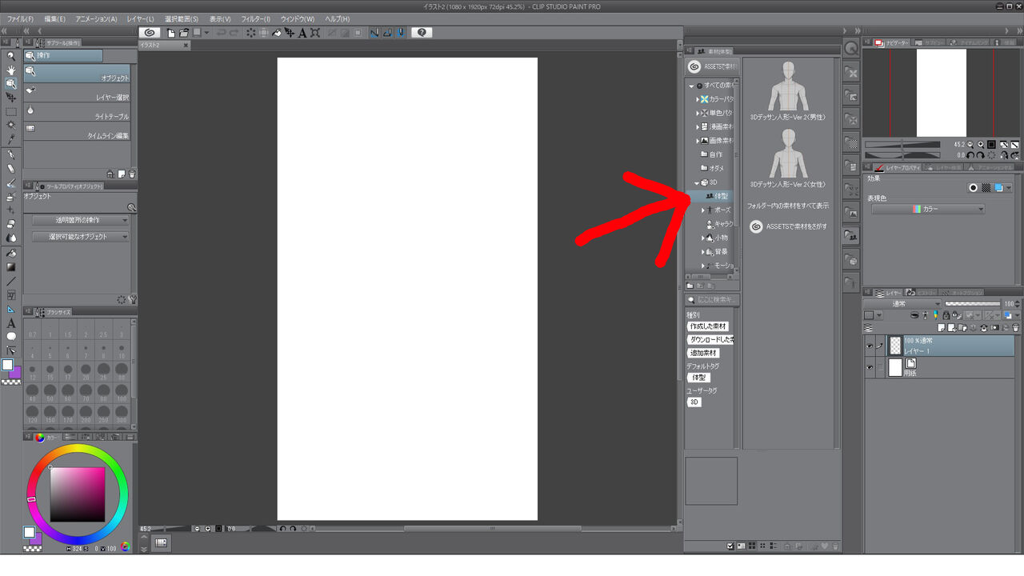Screen dimensions: 1024x576
Task: Create a new canvas from command bar
Action: click(171, 33)
